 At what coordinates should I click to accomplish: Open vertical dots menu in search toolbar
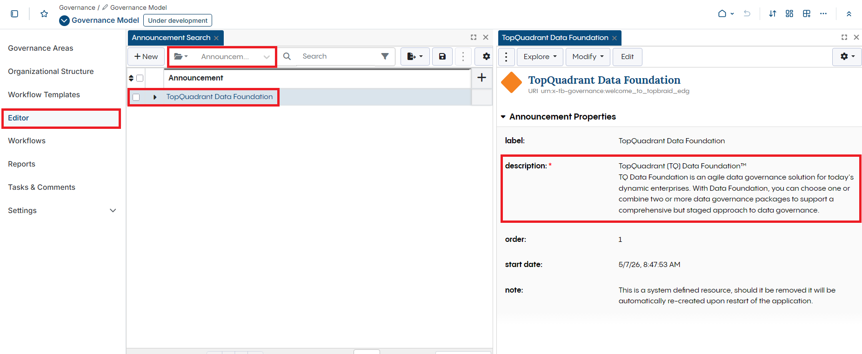click(x=463, y=57)
